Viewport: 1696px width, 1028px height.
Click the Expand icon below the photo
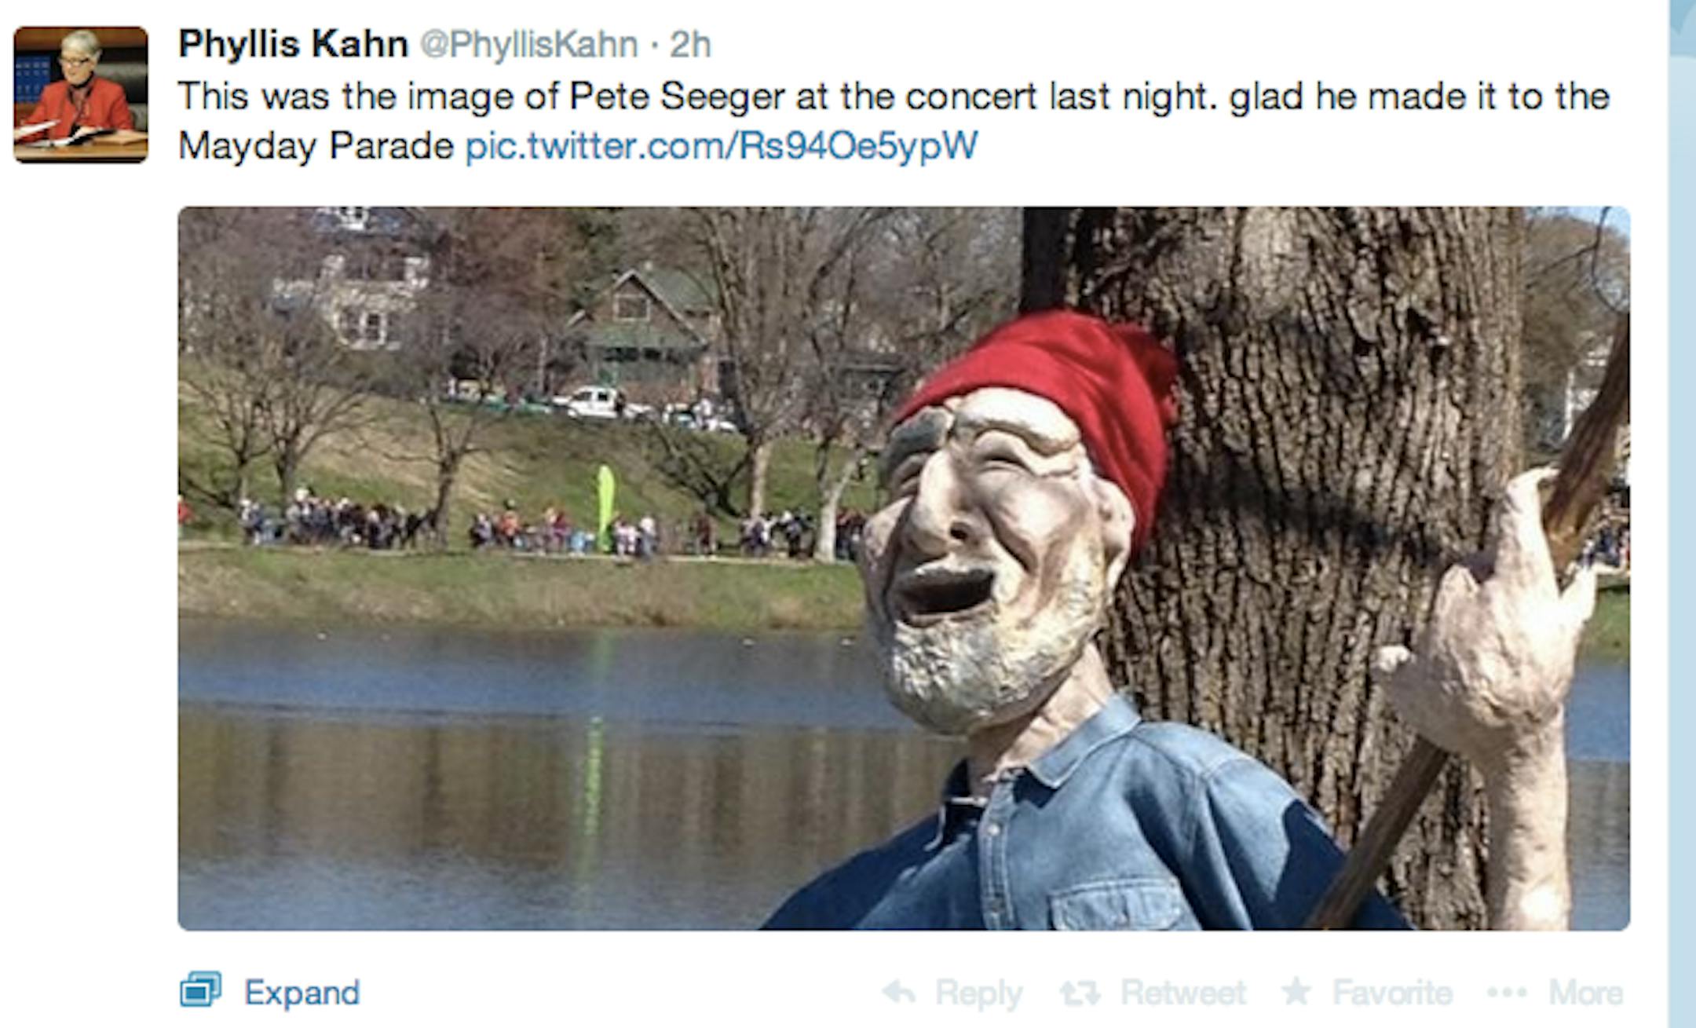(200, 990)
